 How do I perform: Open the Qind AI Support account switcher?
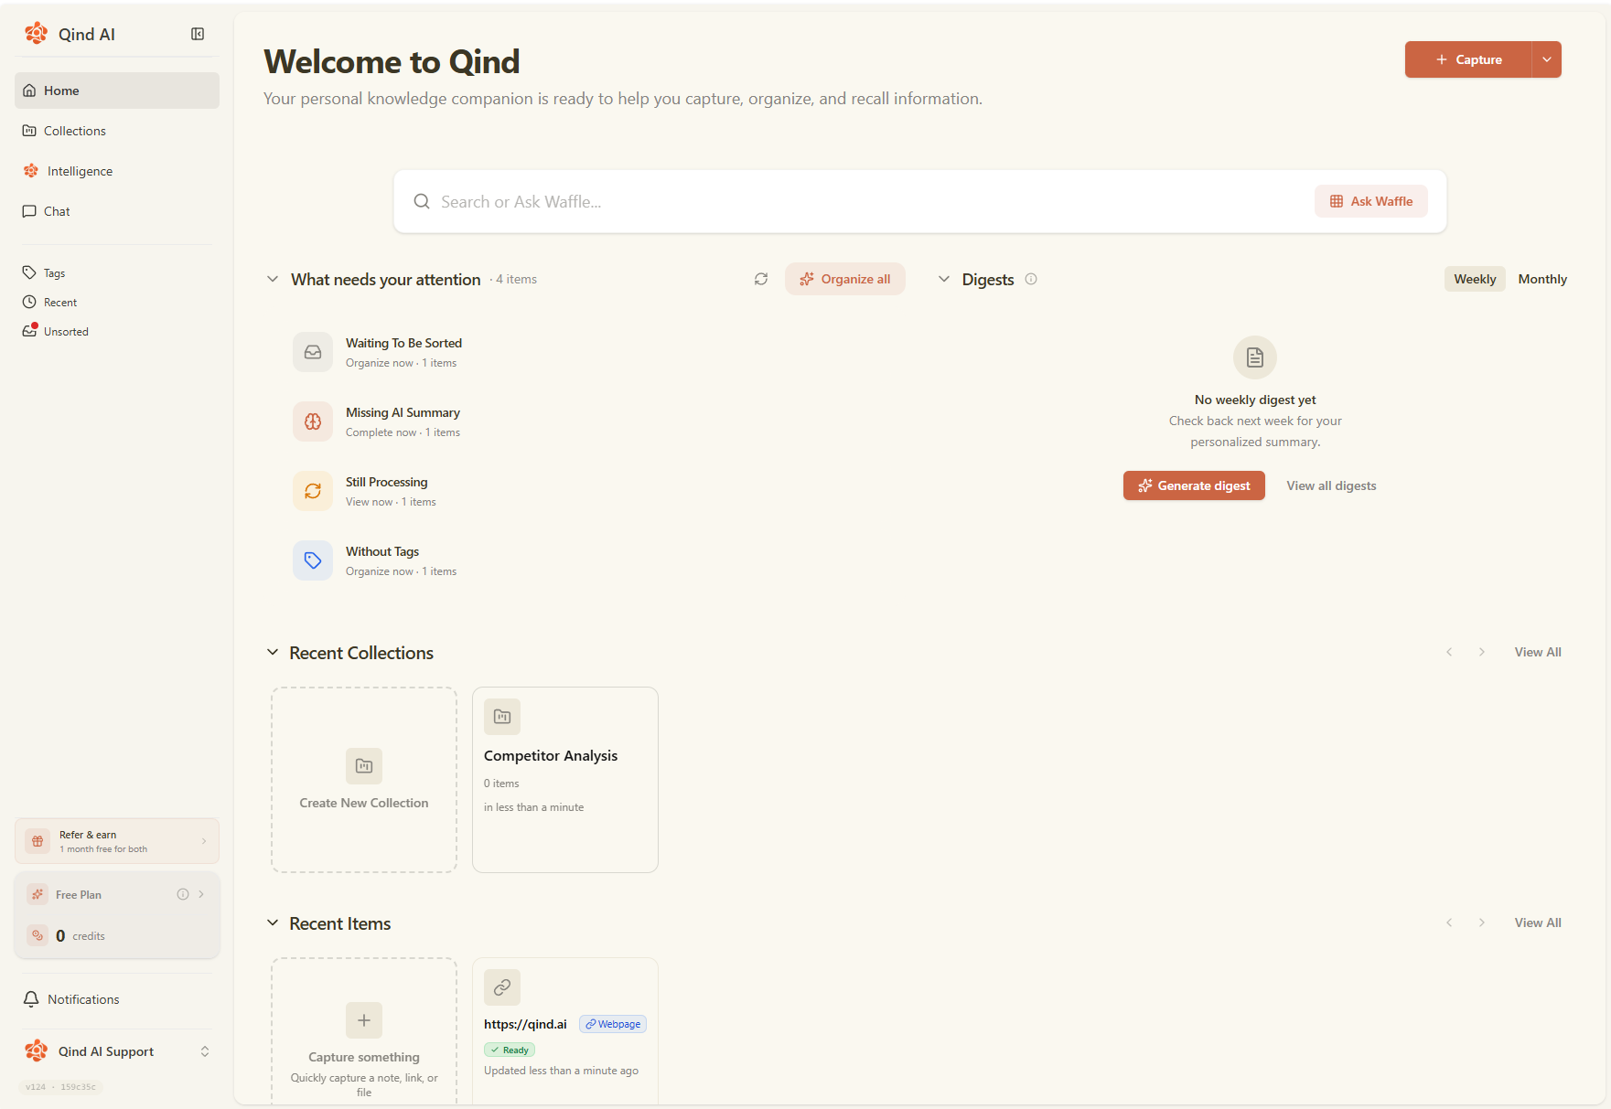(117, 1051)
